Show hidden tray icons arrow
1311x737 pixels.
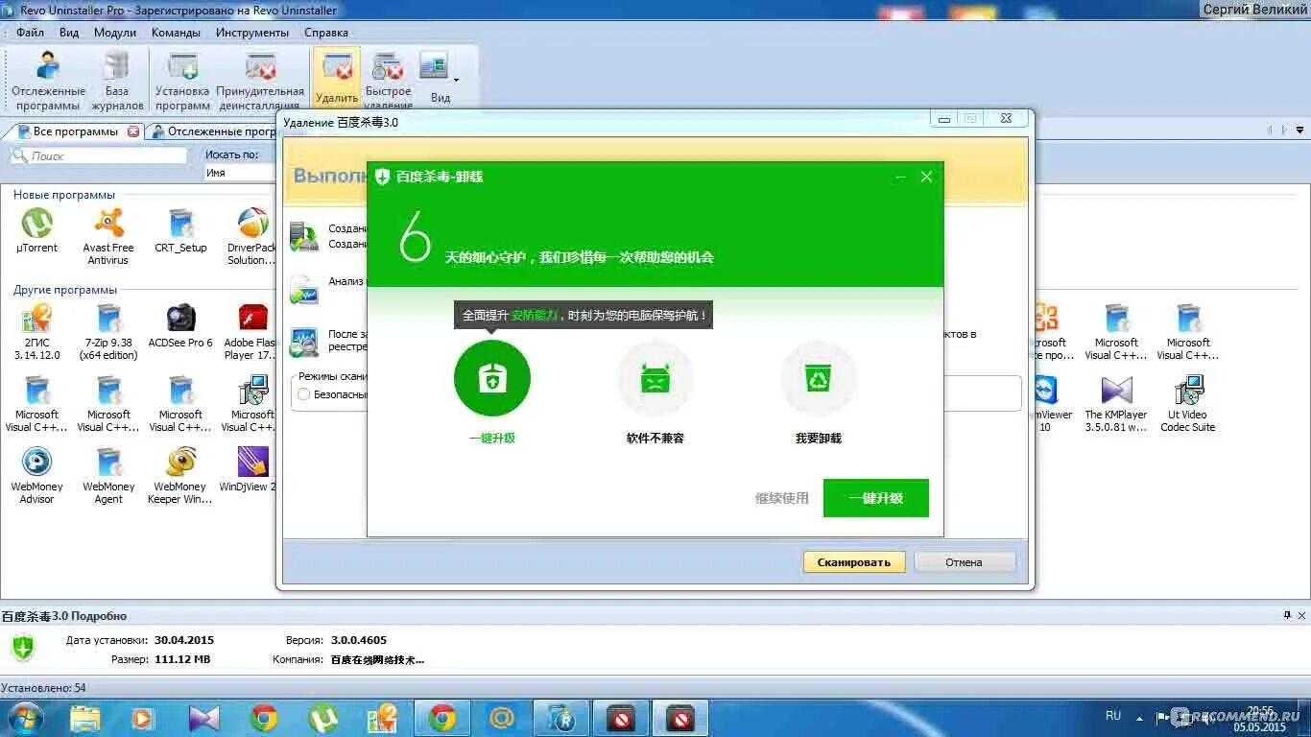(1139, 717)
